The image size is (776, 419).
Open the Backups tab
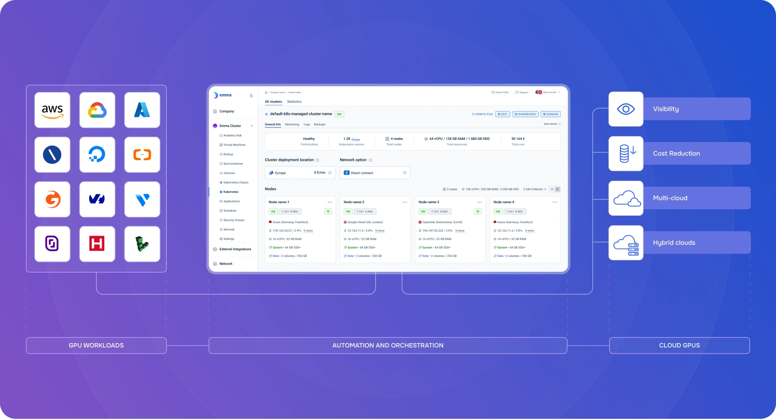click(320, 124)
